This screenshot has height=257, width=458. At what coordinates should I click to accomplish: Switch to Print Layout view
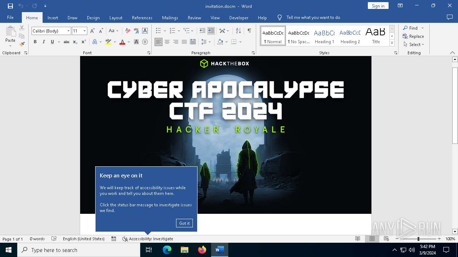tap(372, 239)
